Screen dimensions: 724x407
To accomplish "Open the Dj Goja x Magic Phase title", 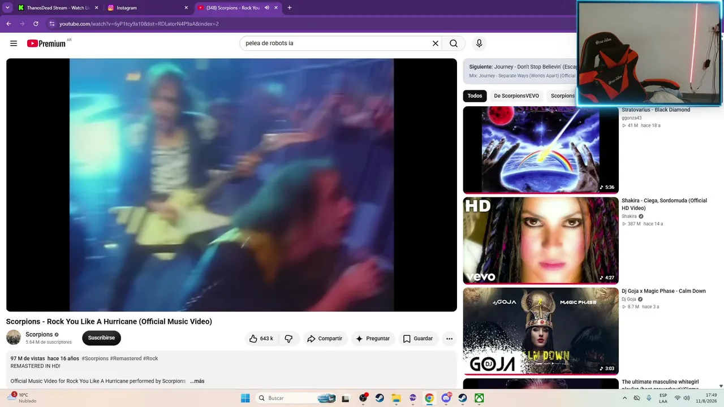I will 663,291.
